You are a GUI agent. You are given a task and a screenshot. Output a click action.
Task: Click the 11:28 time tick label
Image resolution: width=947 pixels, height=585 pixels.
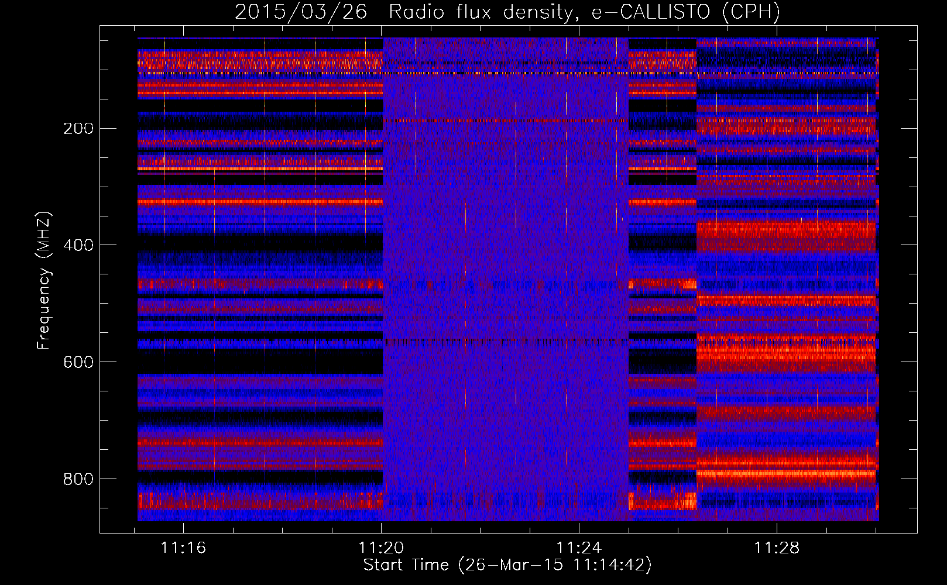point(777,548)
